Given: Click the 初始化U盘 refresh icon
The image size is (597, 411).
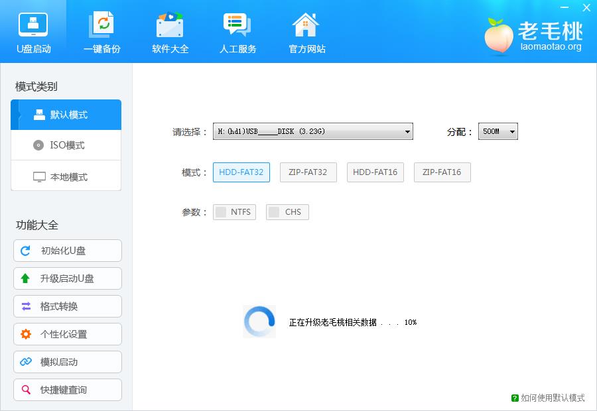Looking at the screenshot, I should pos(26,251).
